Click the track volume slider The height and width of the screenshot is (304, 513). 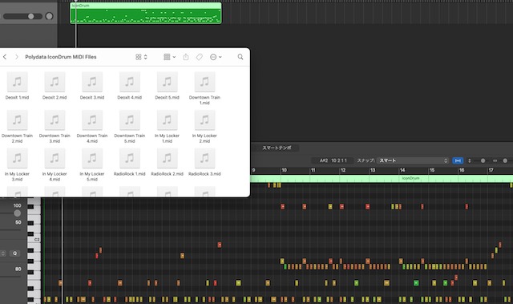click(x=23, y=16)
